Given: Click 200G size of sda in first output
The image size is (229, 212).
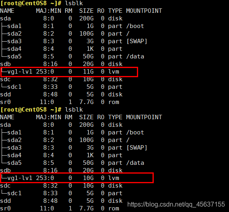Looking at the screenshot, I should pyautogui.click(x=86, y=18).
